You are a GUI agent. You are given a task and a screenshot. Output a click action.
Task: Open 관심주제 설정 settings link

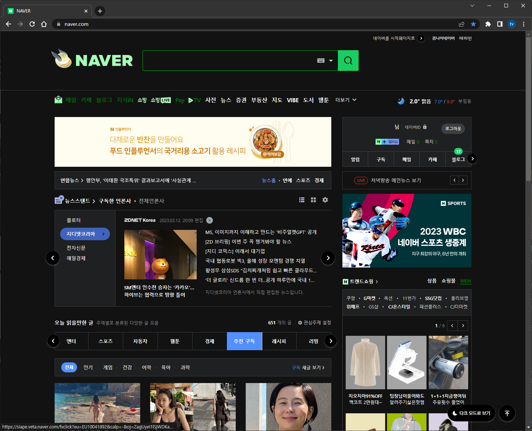[x=314, y=323]
